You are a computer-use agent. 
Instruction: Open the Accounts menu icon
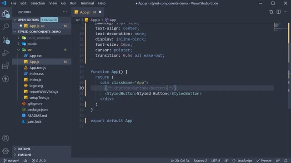point(6,138)
